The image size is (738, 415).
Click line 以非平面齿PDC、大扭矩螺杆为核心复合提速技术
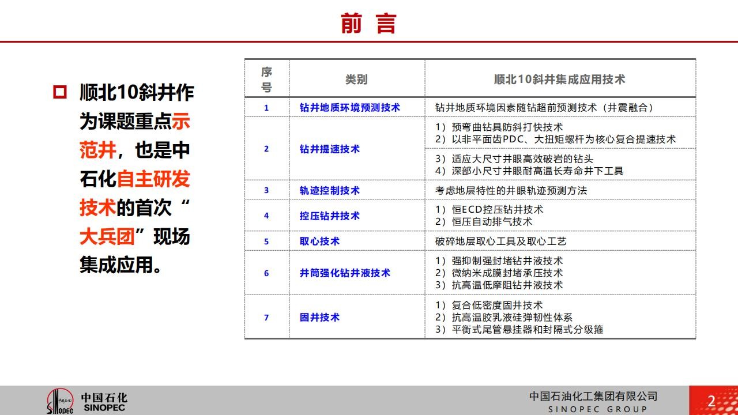tap(564, 139)
